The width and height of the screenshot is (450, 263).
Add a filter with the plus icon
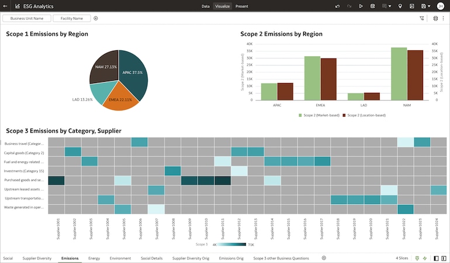(96, 18)
